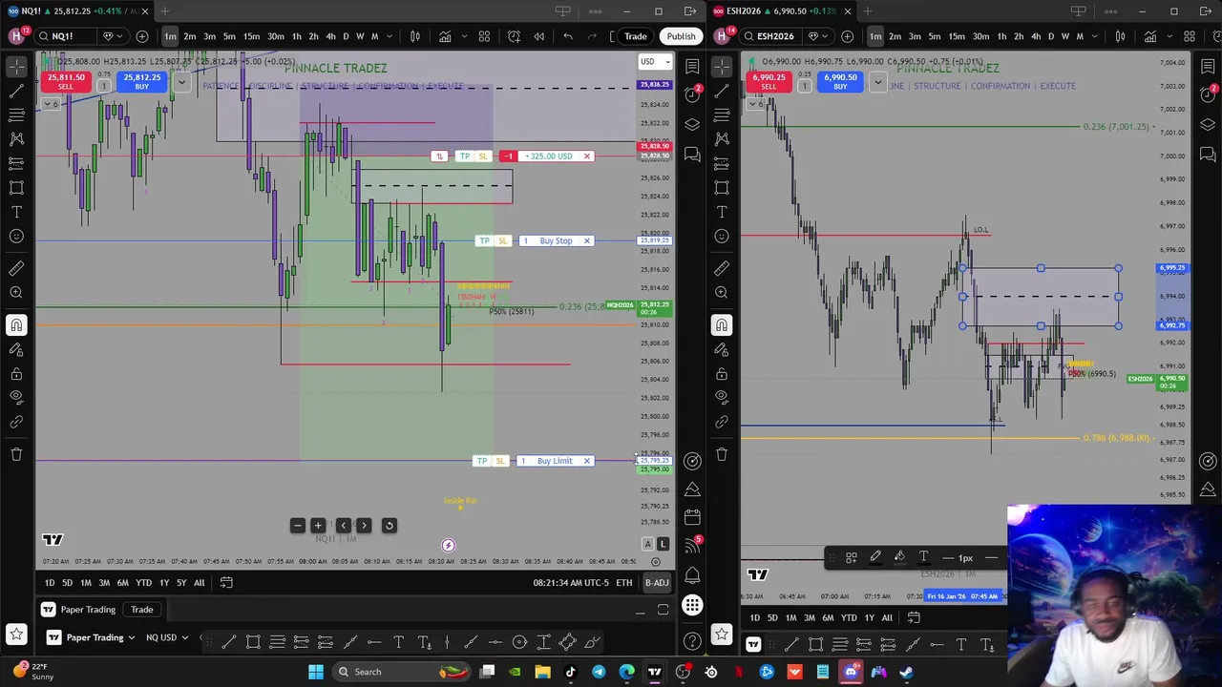This screenshot has height=687, width=1222.
Task: Expand more intervals dropdown in NQ1! toolbar
Action: tap(389, 36)
